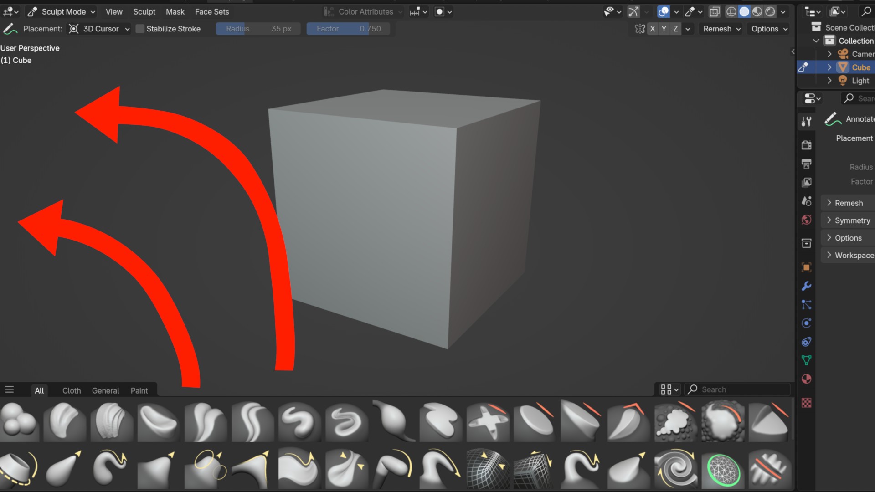
Task: Select the Blob brush in the asset shelf
Action: click(19, 421)
